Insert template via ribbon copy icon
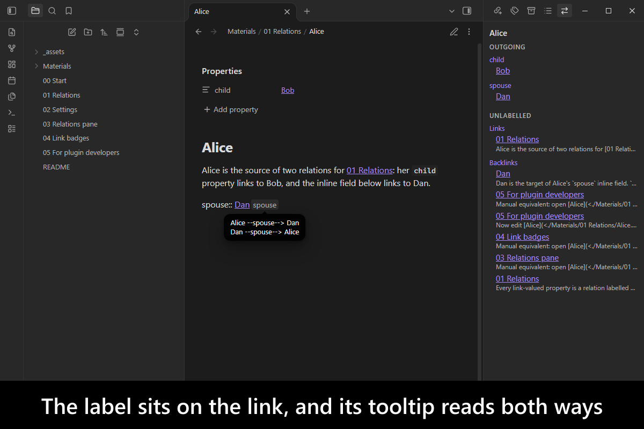Screen dimensions: 644x429 [x=12, y=97]
